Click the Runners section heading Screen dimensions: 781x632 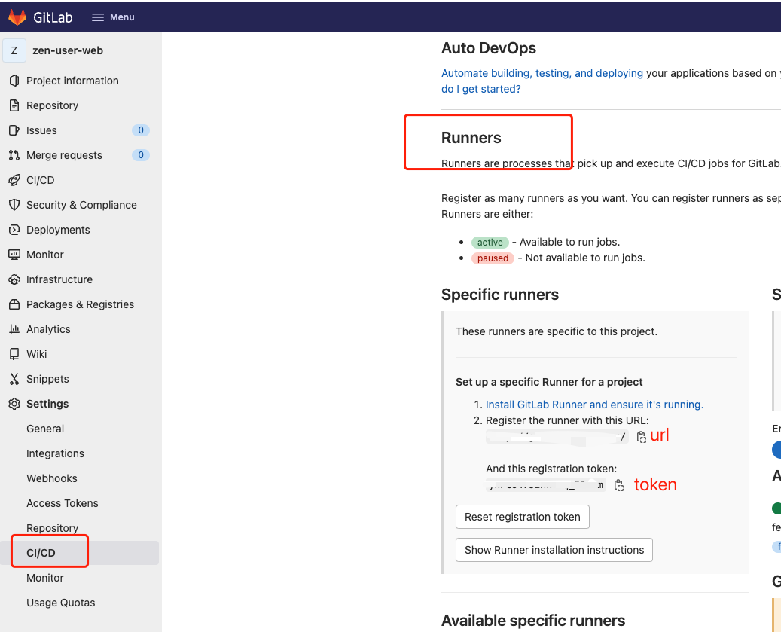(471, 138)
